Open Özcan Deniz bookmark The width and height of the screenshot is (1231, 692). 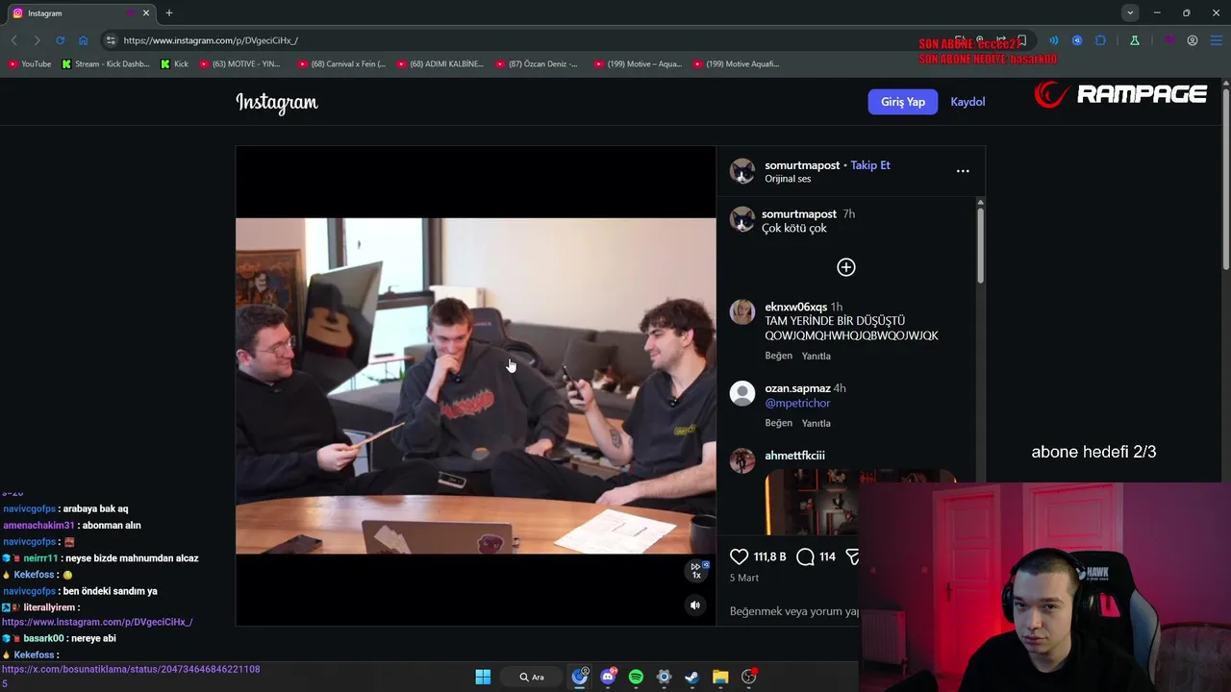538,63
